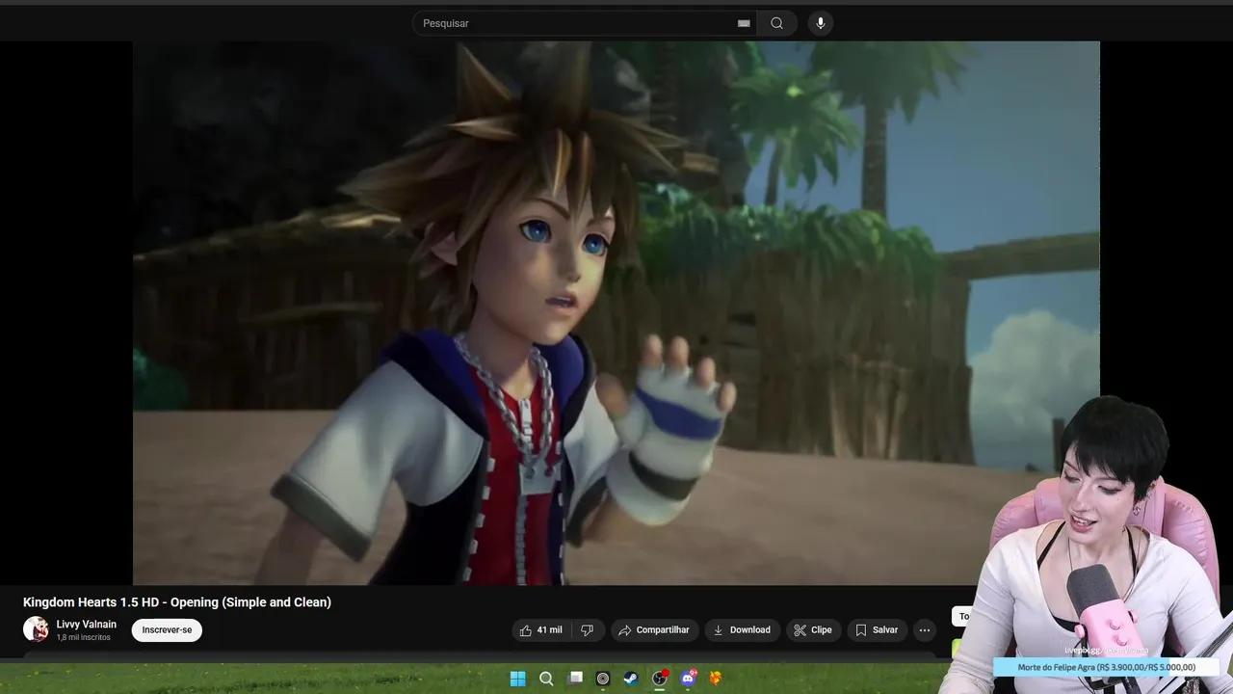Open Discord from the taskbar

pyautogui.click(x=688, y=679)
